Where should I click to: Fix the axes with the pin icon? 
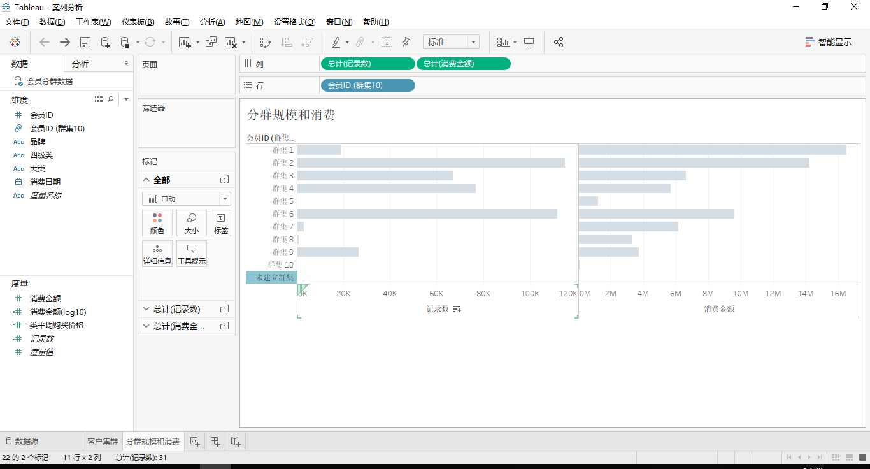tap(406, 42)
